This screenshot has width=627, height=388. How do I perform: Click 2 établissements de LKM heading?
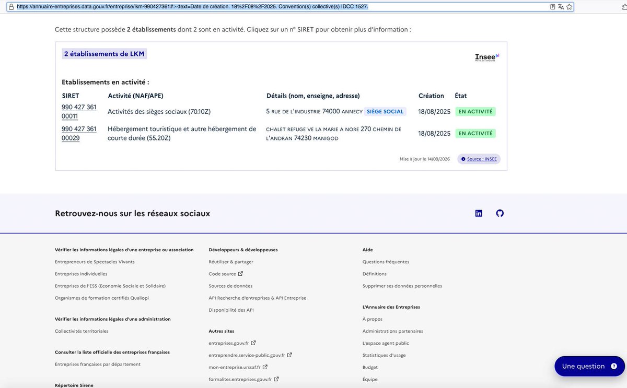pos(104,54)
